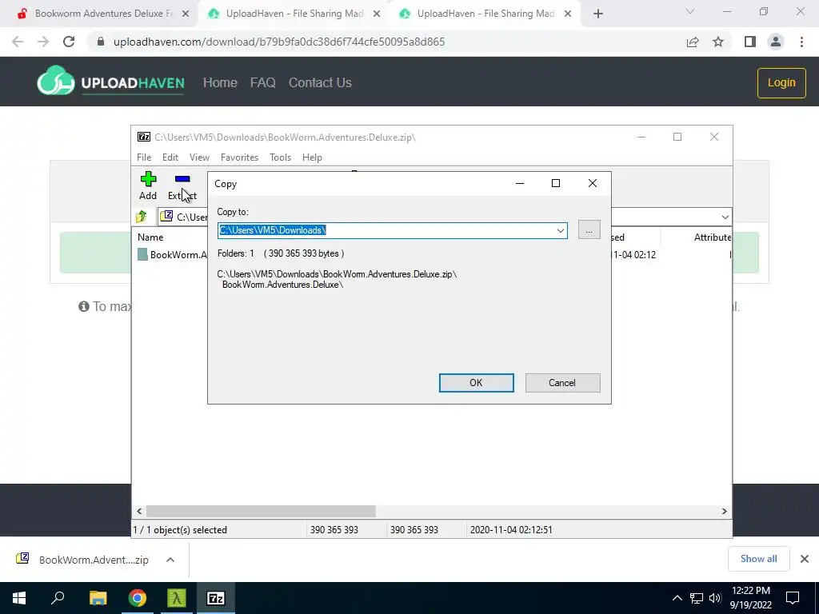Open network icon in system tray
Viewport: 819px width, 614px height.
coord(697,598)
